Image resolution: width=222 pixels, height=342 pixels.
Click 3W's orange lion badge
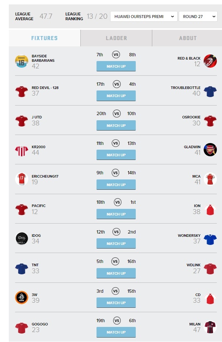click(22, 297)
